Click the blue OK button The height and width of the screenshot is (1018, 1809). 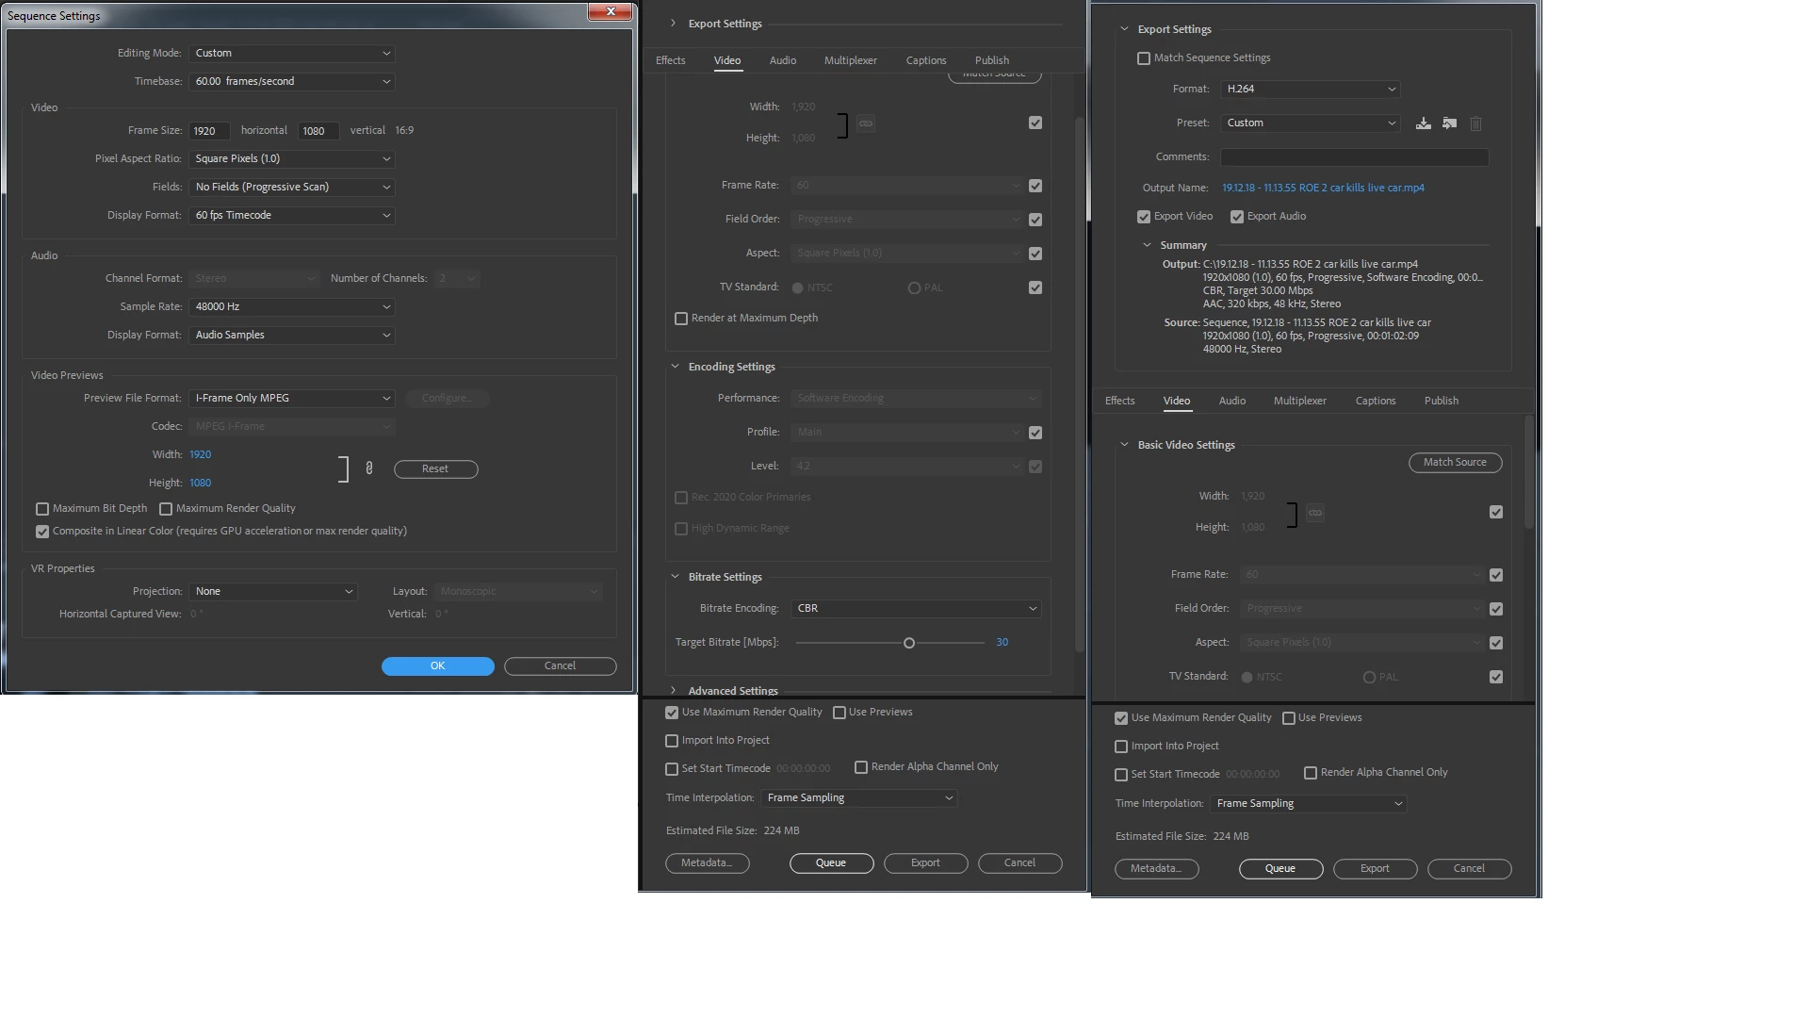pyautogui.click(x=437, y=666)
